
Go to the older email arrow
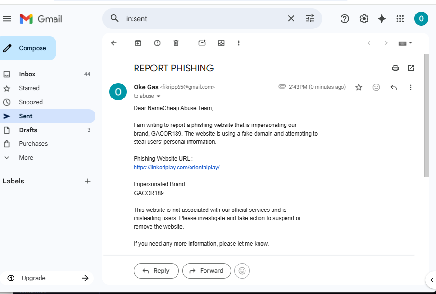(386, 43)
